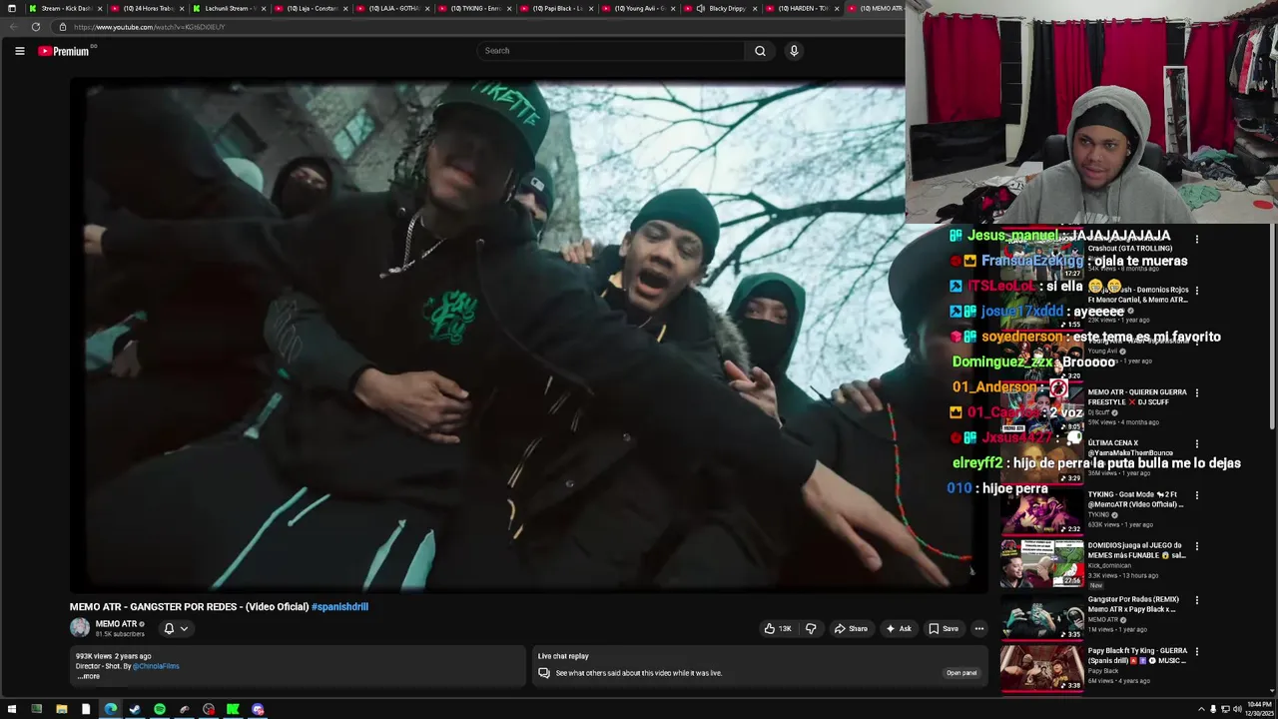
Task: Open options menu for Papy Black GUERRA video
Action: click(x=1196, y=651)
